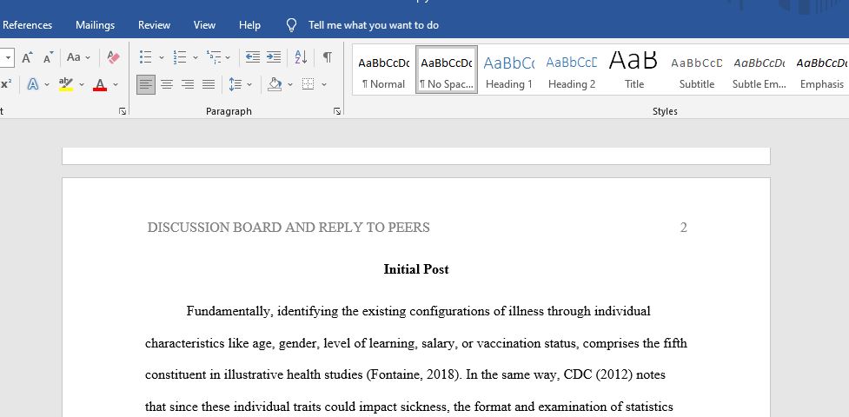Expand multilevel list dropdown arrow
Image resolution: width=849 pixels, height=417 pixels.
tap(228, 57)
